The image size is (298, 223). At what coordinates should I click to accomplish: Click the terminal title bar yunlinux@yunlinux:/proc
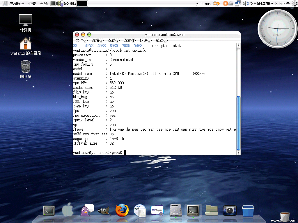(165, 35)
